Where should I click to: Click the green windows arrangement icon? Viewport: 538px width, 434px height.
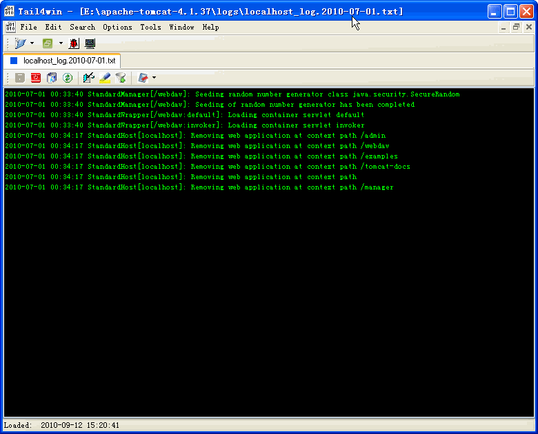click(x=48, y=43)
